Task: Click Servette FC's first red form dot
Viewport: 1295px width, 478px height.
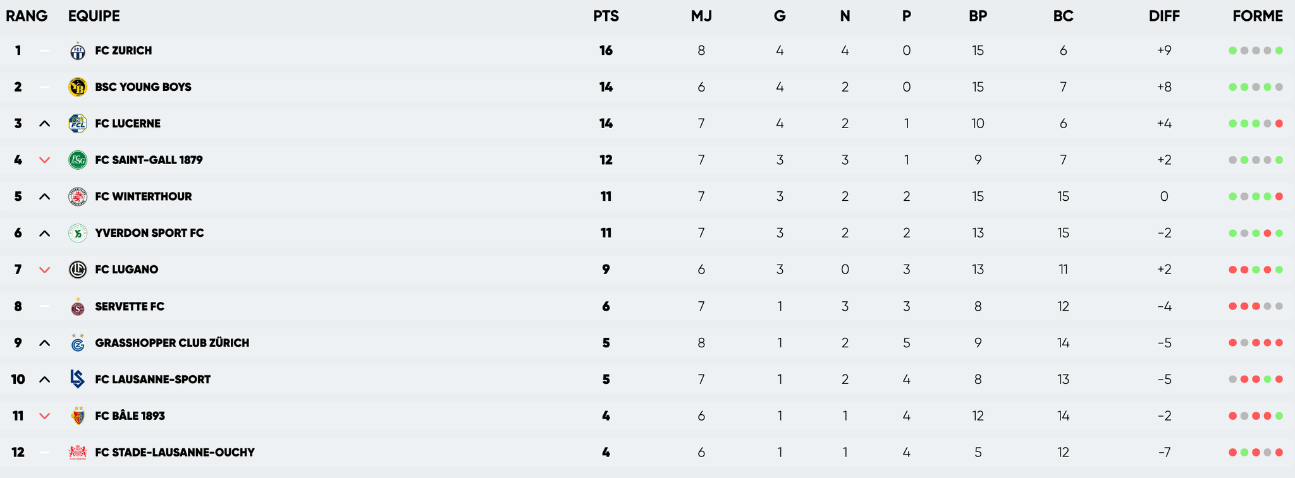Action: click(1232, 306)
